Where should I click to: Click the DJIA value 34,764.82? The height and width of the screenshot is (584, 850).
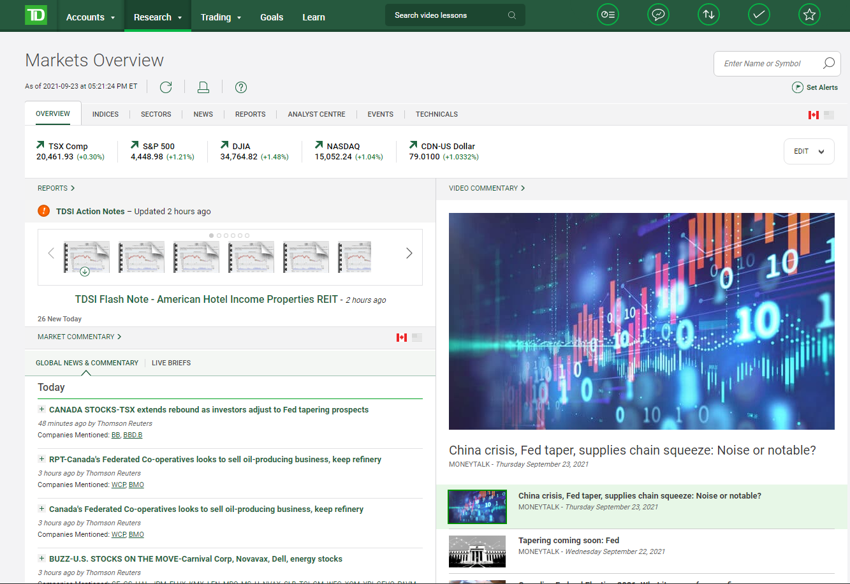pos(239,156)
